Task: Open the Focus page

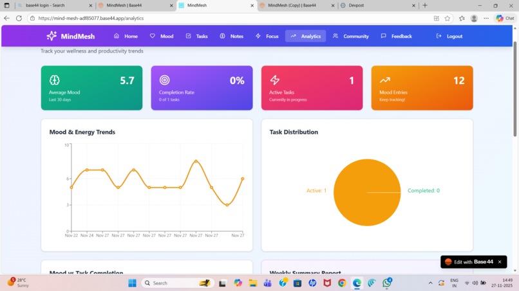Action: click(x=267, y=36)
